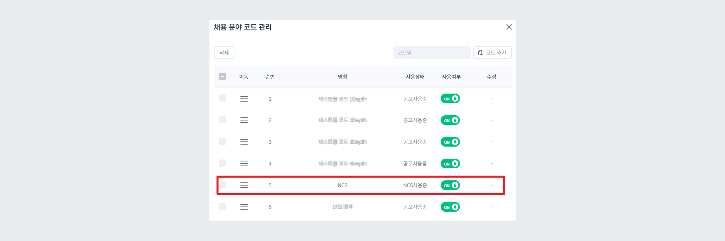Click the 코드명 search input field

(x=432, y=52)
